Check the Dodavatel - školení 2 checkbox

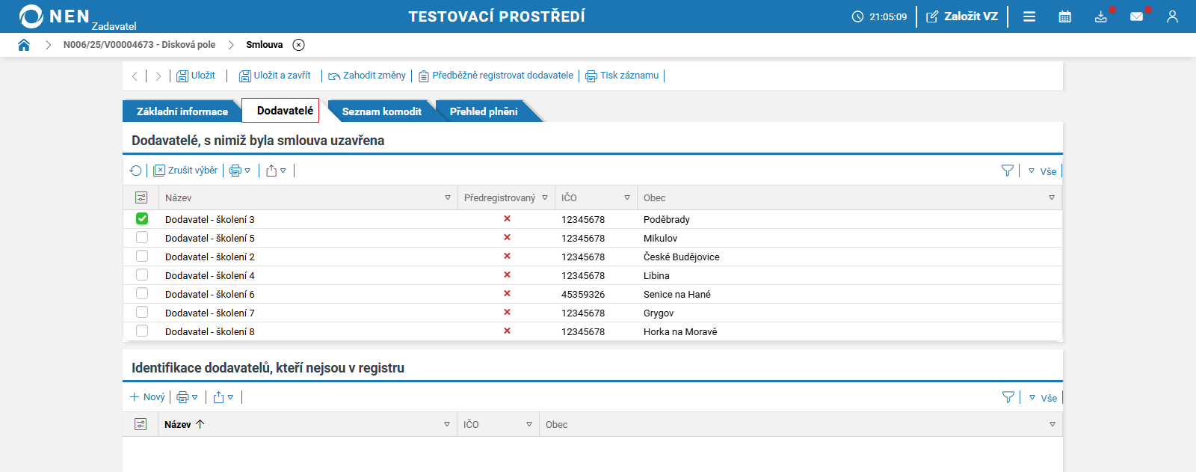pos(142,256)
